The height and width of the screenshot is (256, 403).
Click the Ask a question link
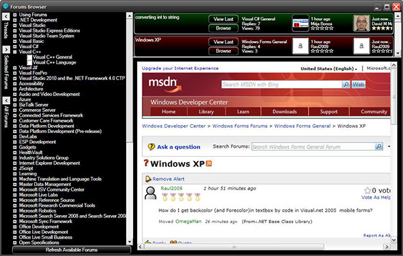click(179, 147)
